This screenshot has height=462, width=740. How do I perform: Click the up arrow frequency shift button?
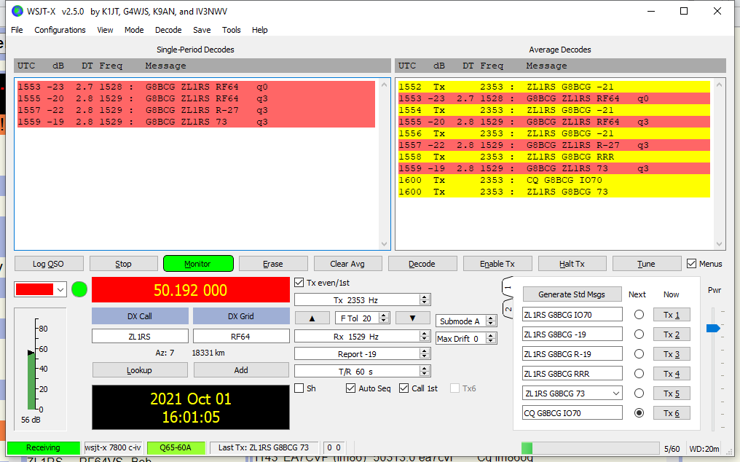click(x=312, y=318)
